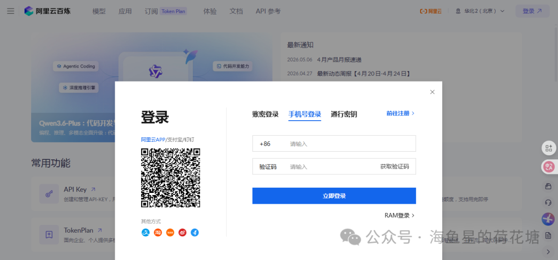Click the purple assistant floating icon
Image resolution: width=558 pixels, height=260 pixels.
click(548, 219)
